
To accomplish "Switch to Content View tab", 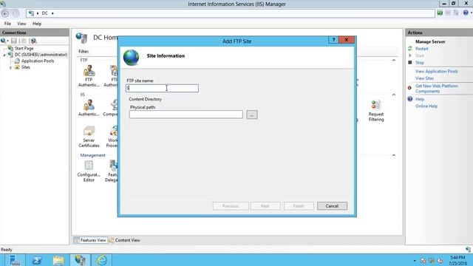I will (x=124, y=240).
